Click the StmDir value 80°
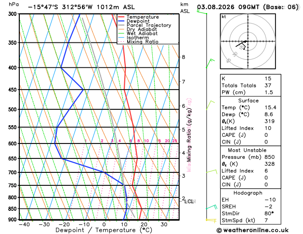 tap(269, 213)
